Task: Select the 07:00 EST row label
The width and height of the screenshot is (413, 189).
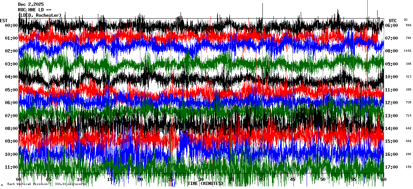Action: (x=11, y=116)
